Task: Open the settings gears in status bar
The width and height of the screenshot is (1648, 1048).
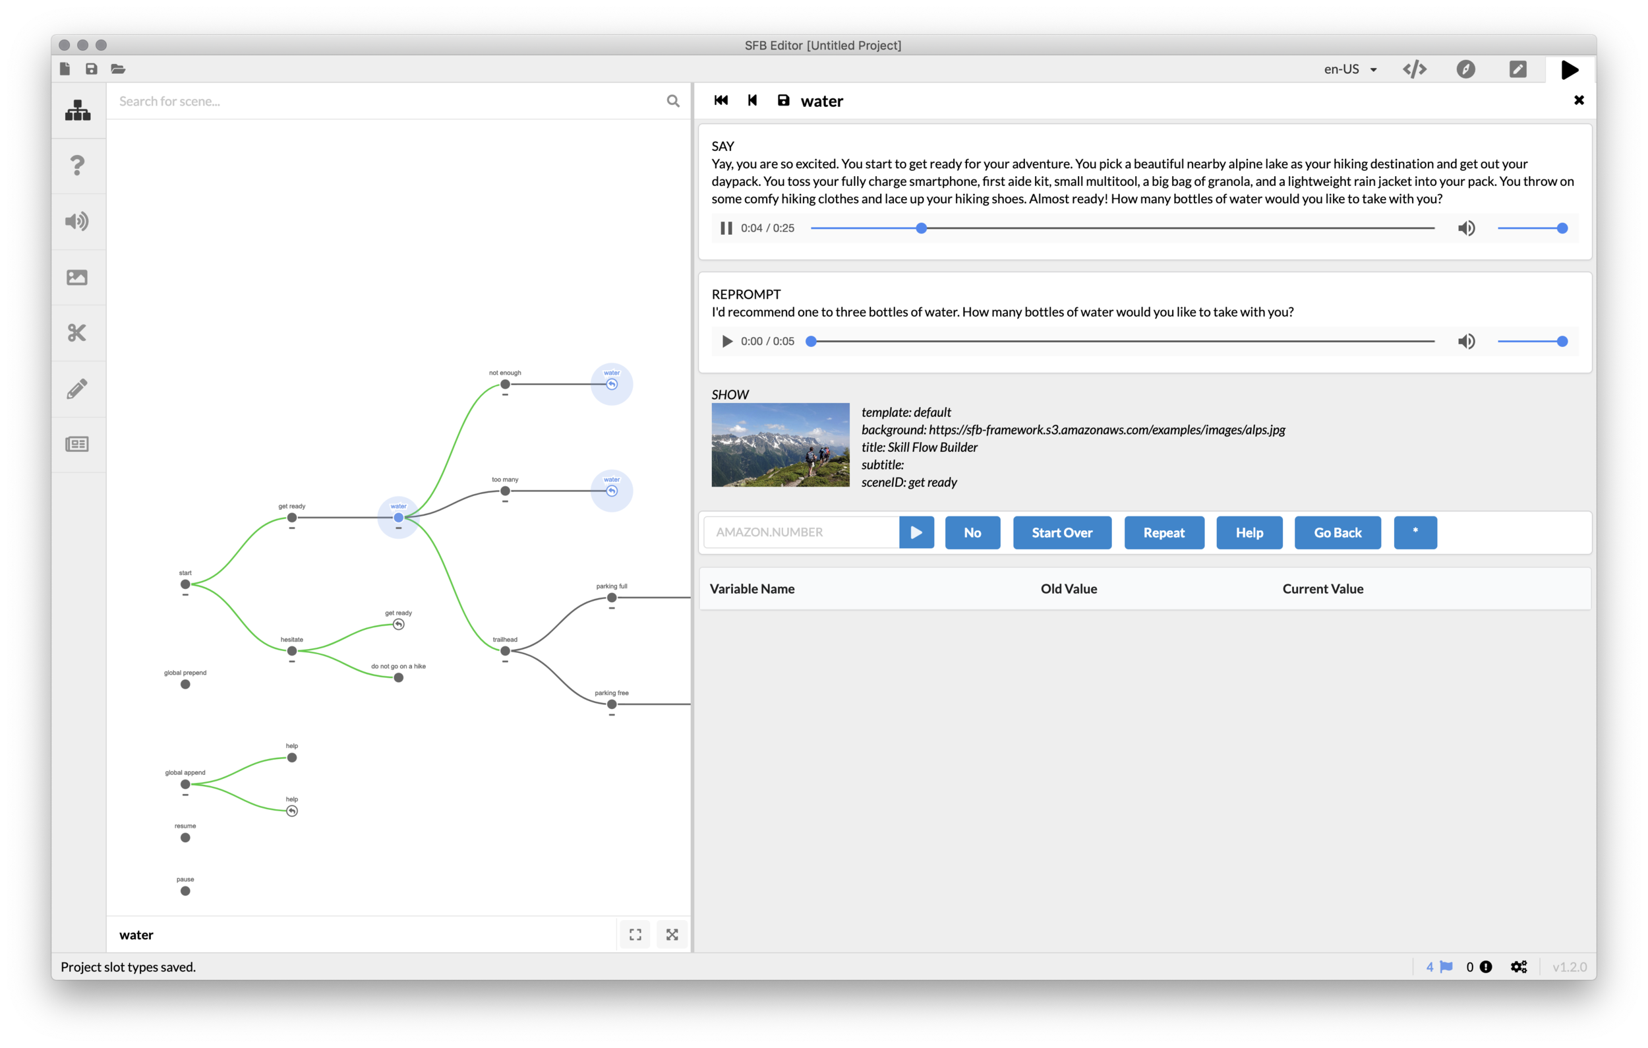Action: [1519, 966]
